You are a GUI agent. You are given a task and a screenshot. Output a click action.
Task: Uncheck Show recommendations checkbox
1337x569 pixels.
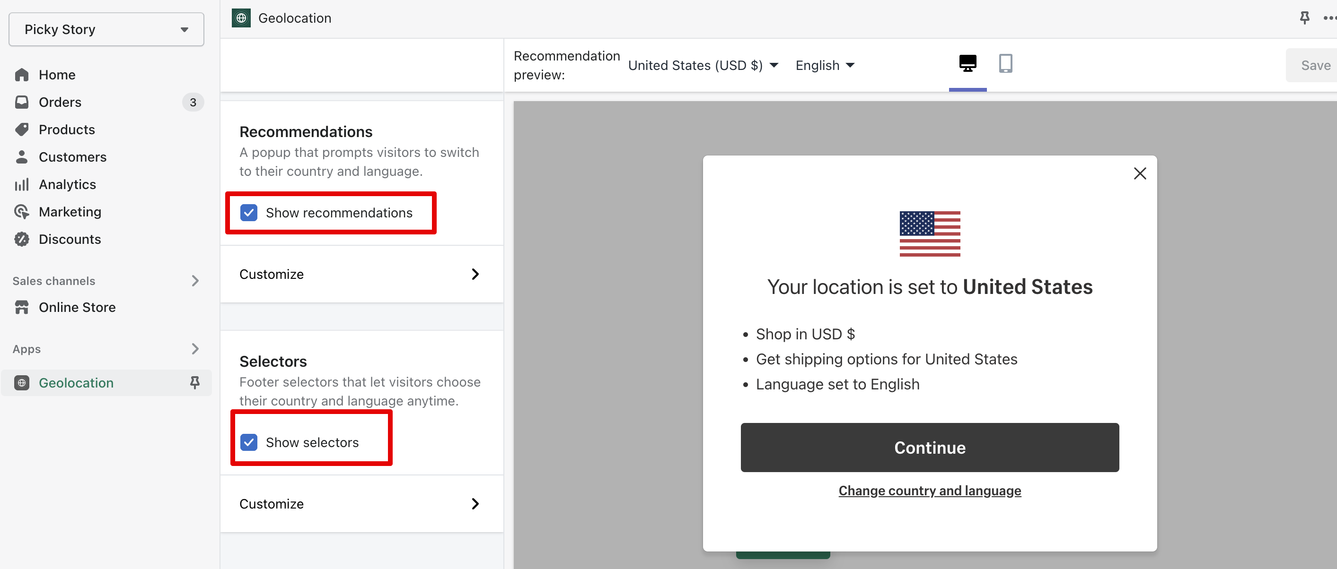(x=248, y=213)
